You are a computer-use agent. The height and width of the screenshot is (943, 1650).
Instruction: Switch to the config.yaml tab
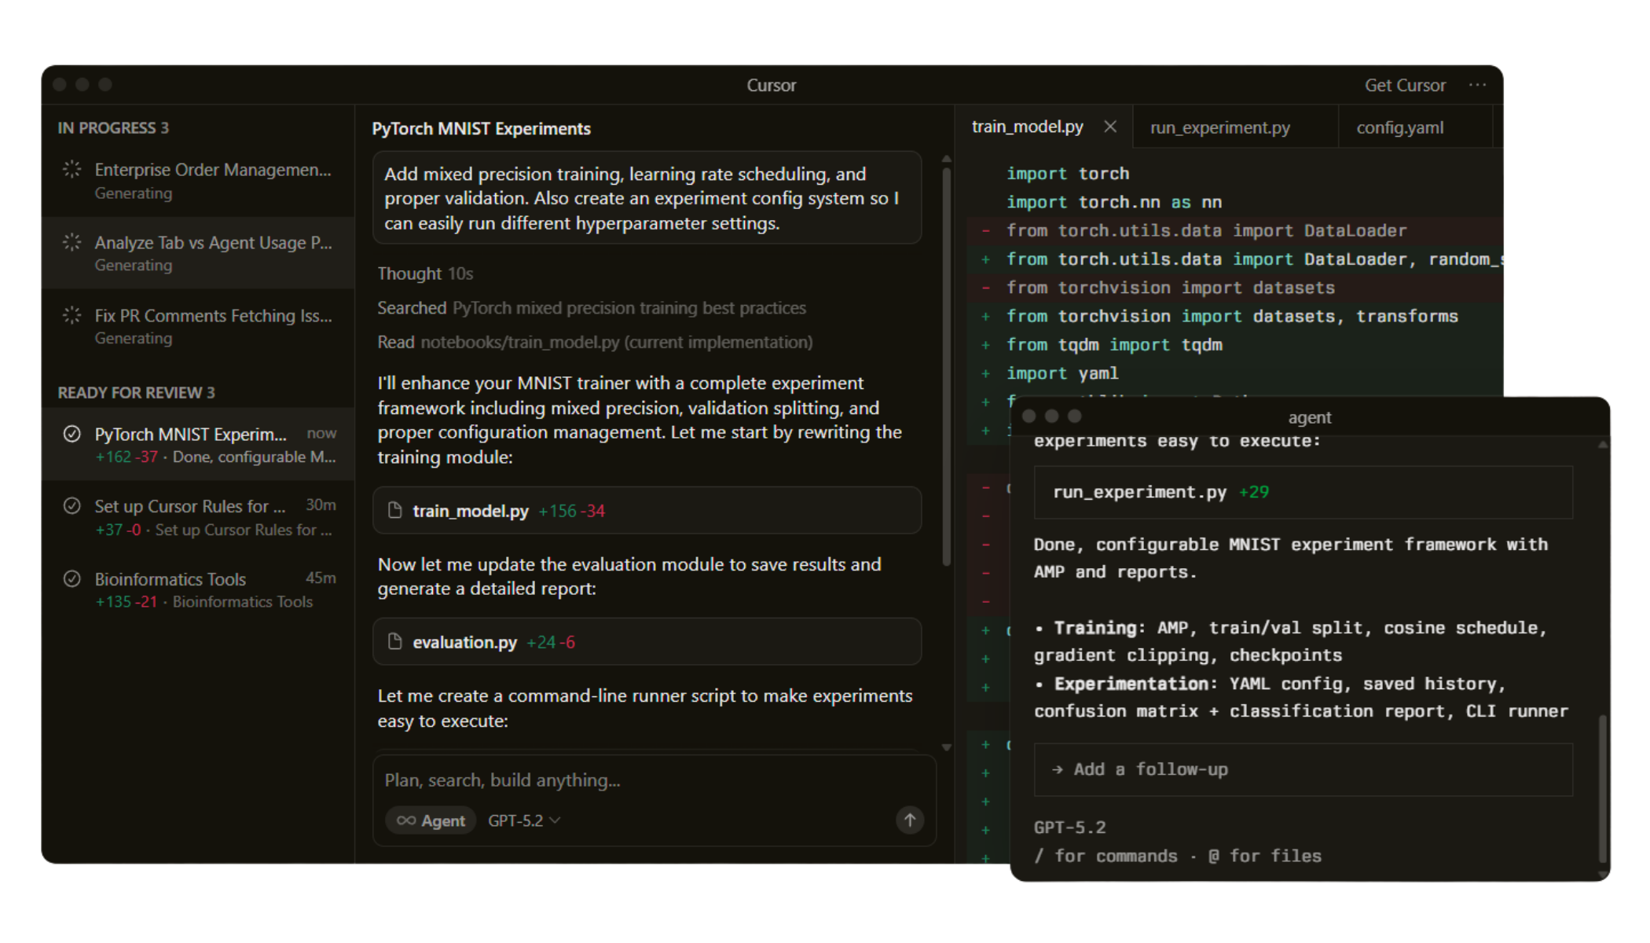pos(1399,127)
